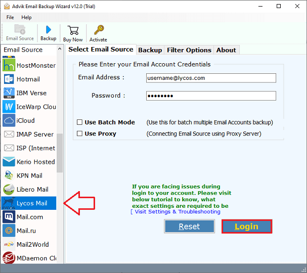Click the app icon in title bar
307x273 pixels.
click(x=7, y=6)
